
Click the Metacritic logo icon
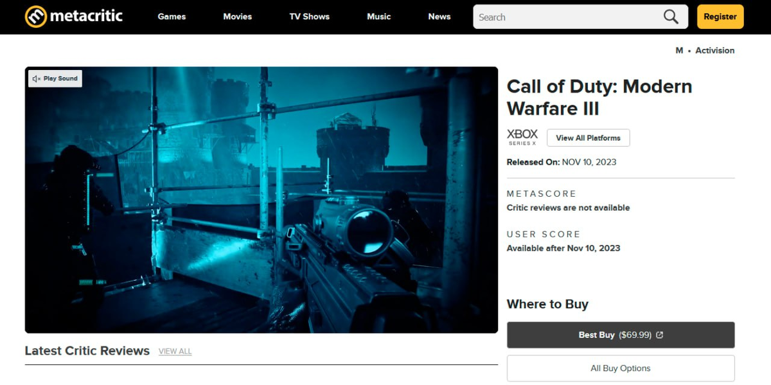point(36,17)
